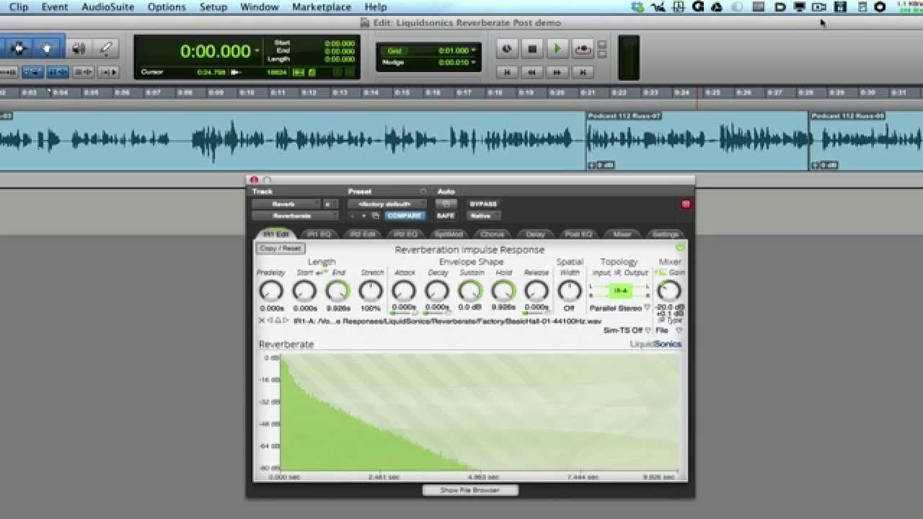Toggle the COMPARE button
This screenshot has width=923, height=519.
click(x=404, y=216)
